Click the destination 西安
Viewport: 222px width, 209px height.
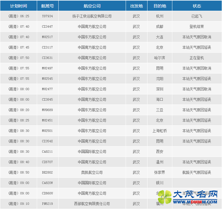[160, 152]
